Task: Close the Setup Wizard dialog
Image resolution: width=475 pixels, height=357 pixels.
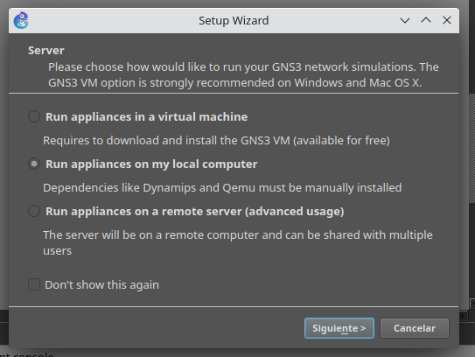Action: [x=447, y=20]
